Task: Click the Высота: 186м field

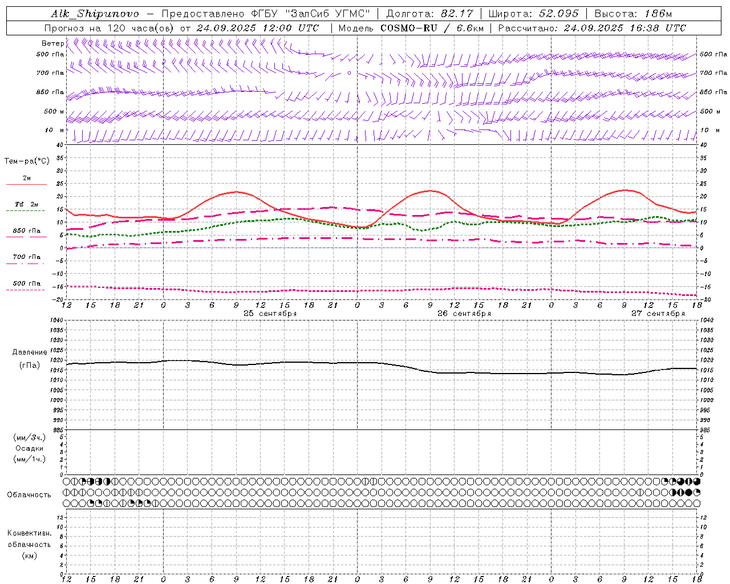Action: [633, 14]
